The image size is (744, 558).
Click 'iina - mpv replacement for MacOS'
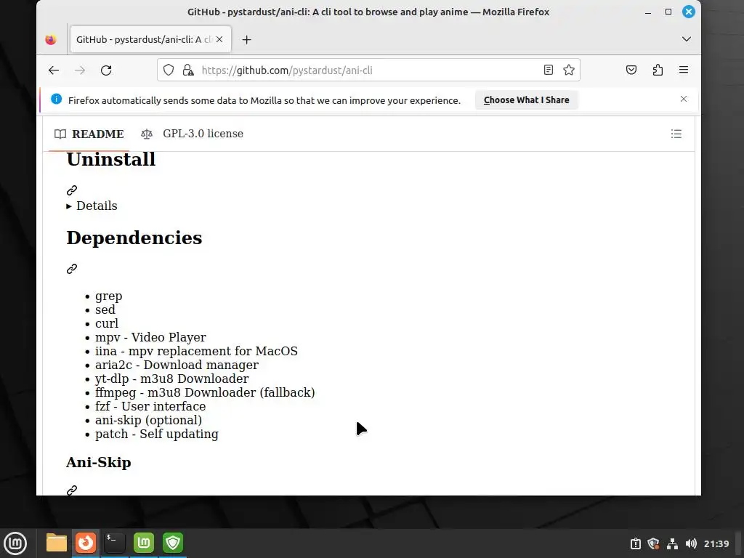[196, 351]
